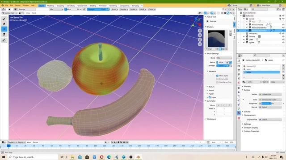Open Falloff dropdown in header
This screenshot has width=286, height=160.
tap(143, 9)
